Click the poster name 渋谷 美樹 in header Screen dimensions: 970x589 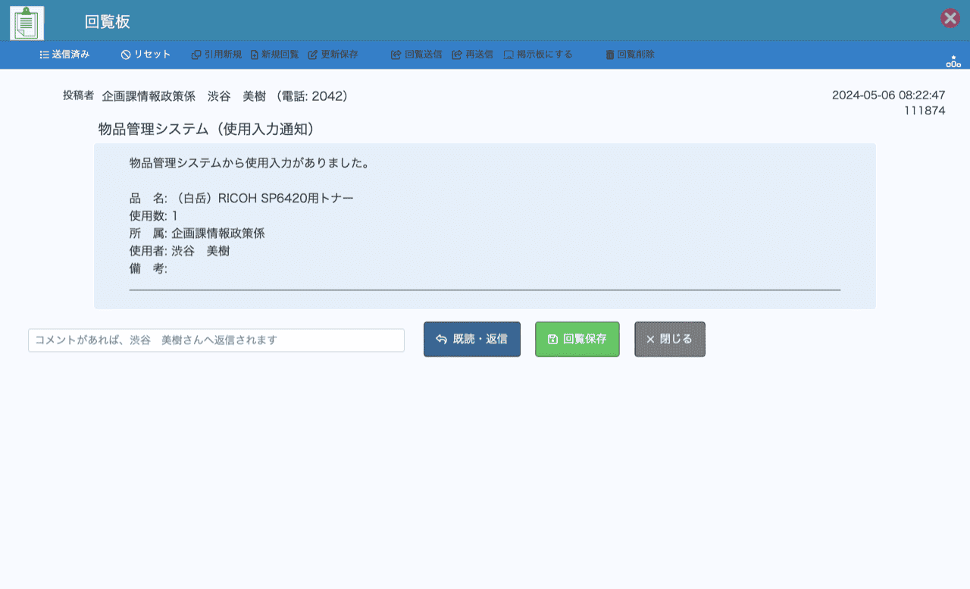(241, 96)
